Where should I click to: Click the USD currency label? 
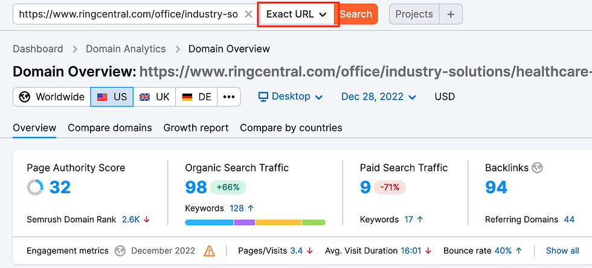[x=445, y=97]
